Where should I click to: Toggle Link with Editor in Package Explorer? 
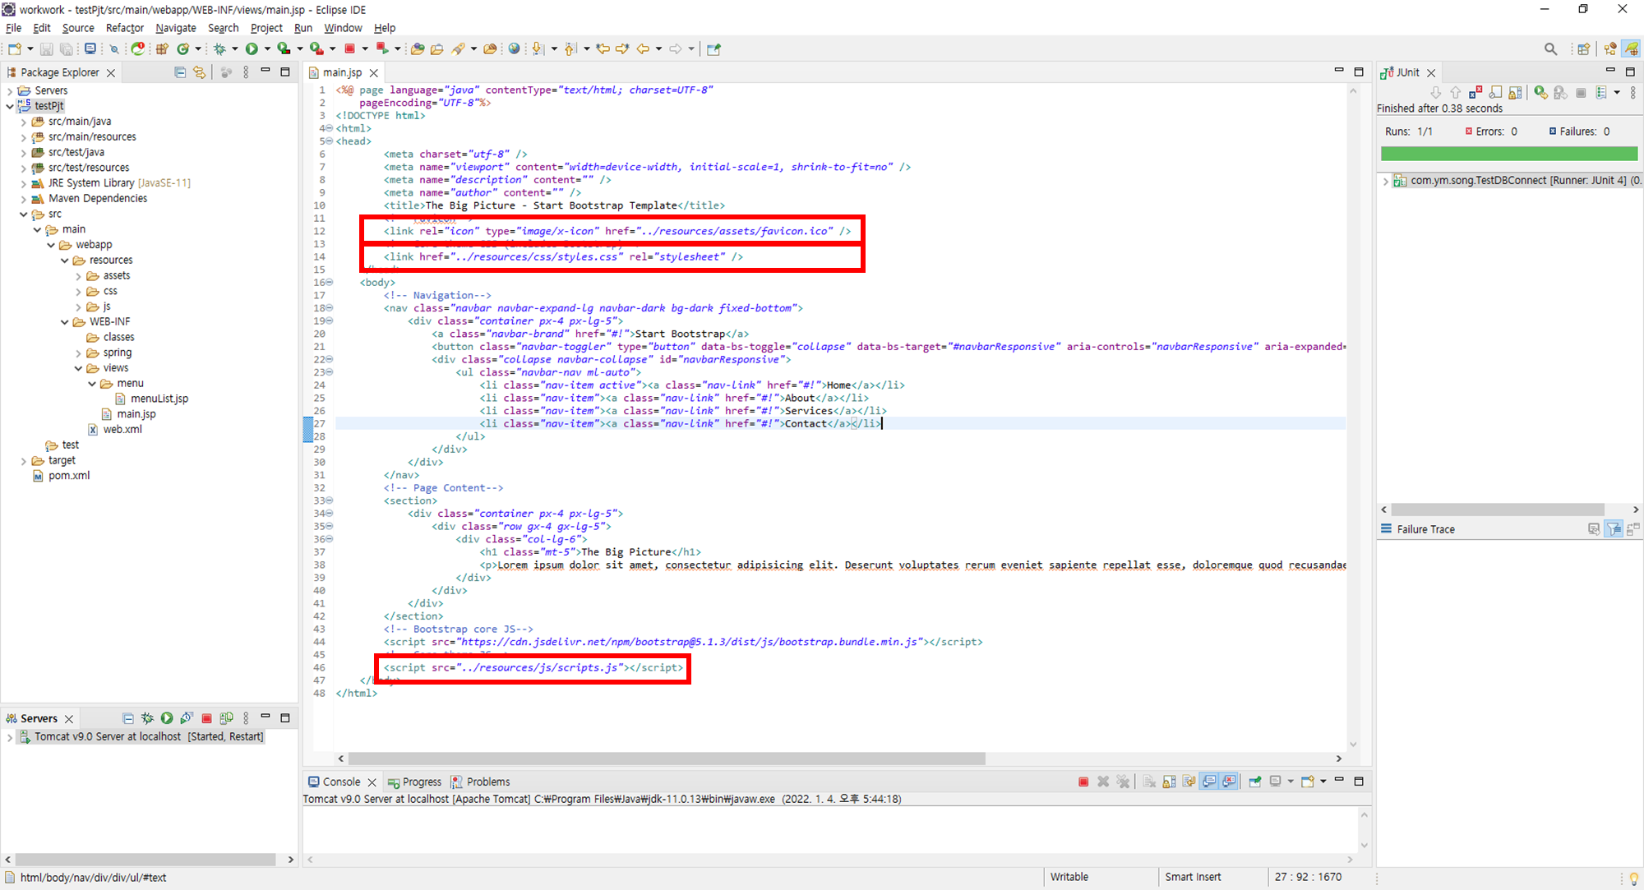click(x=199, y=72)
